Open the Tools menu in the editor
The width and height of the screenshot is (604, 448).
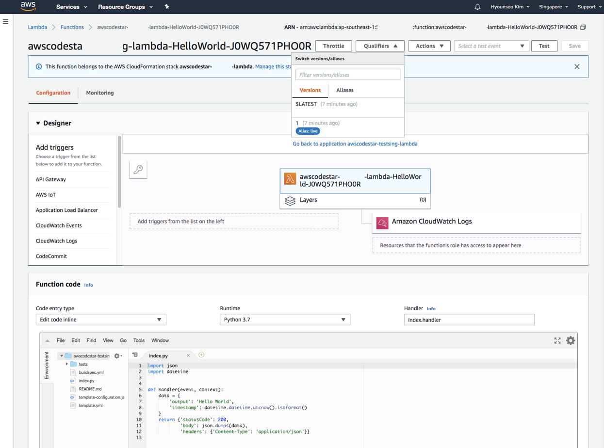click(x=139, y=340)
